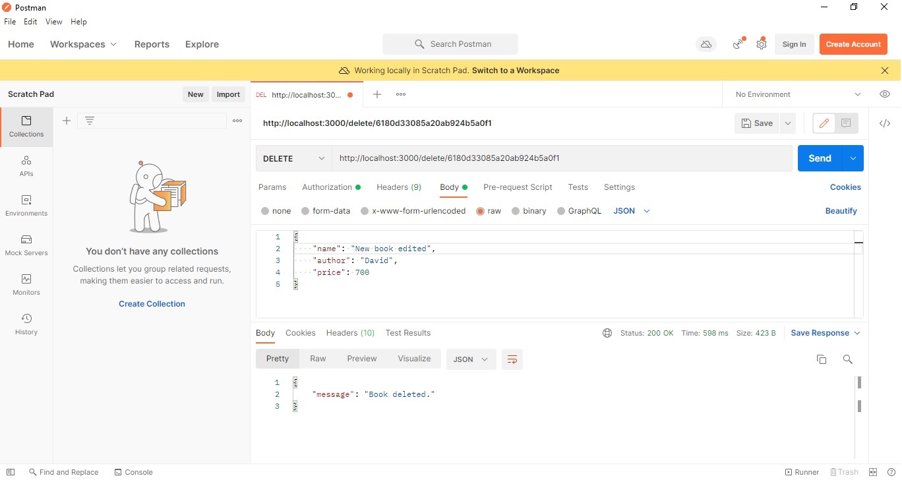Screen dimensions: 902x480
Task: Select the none body type
Action: [x=276, y=211]
